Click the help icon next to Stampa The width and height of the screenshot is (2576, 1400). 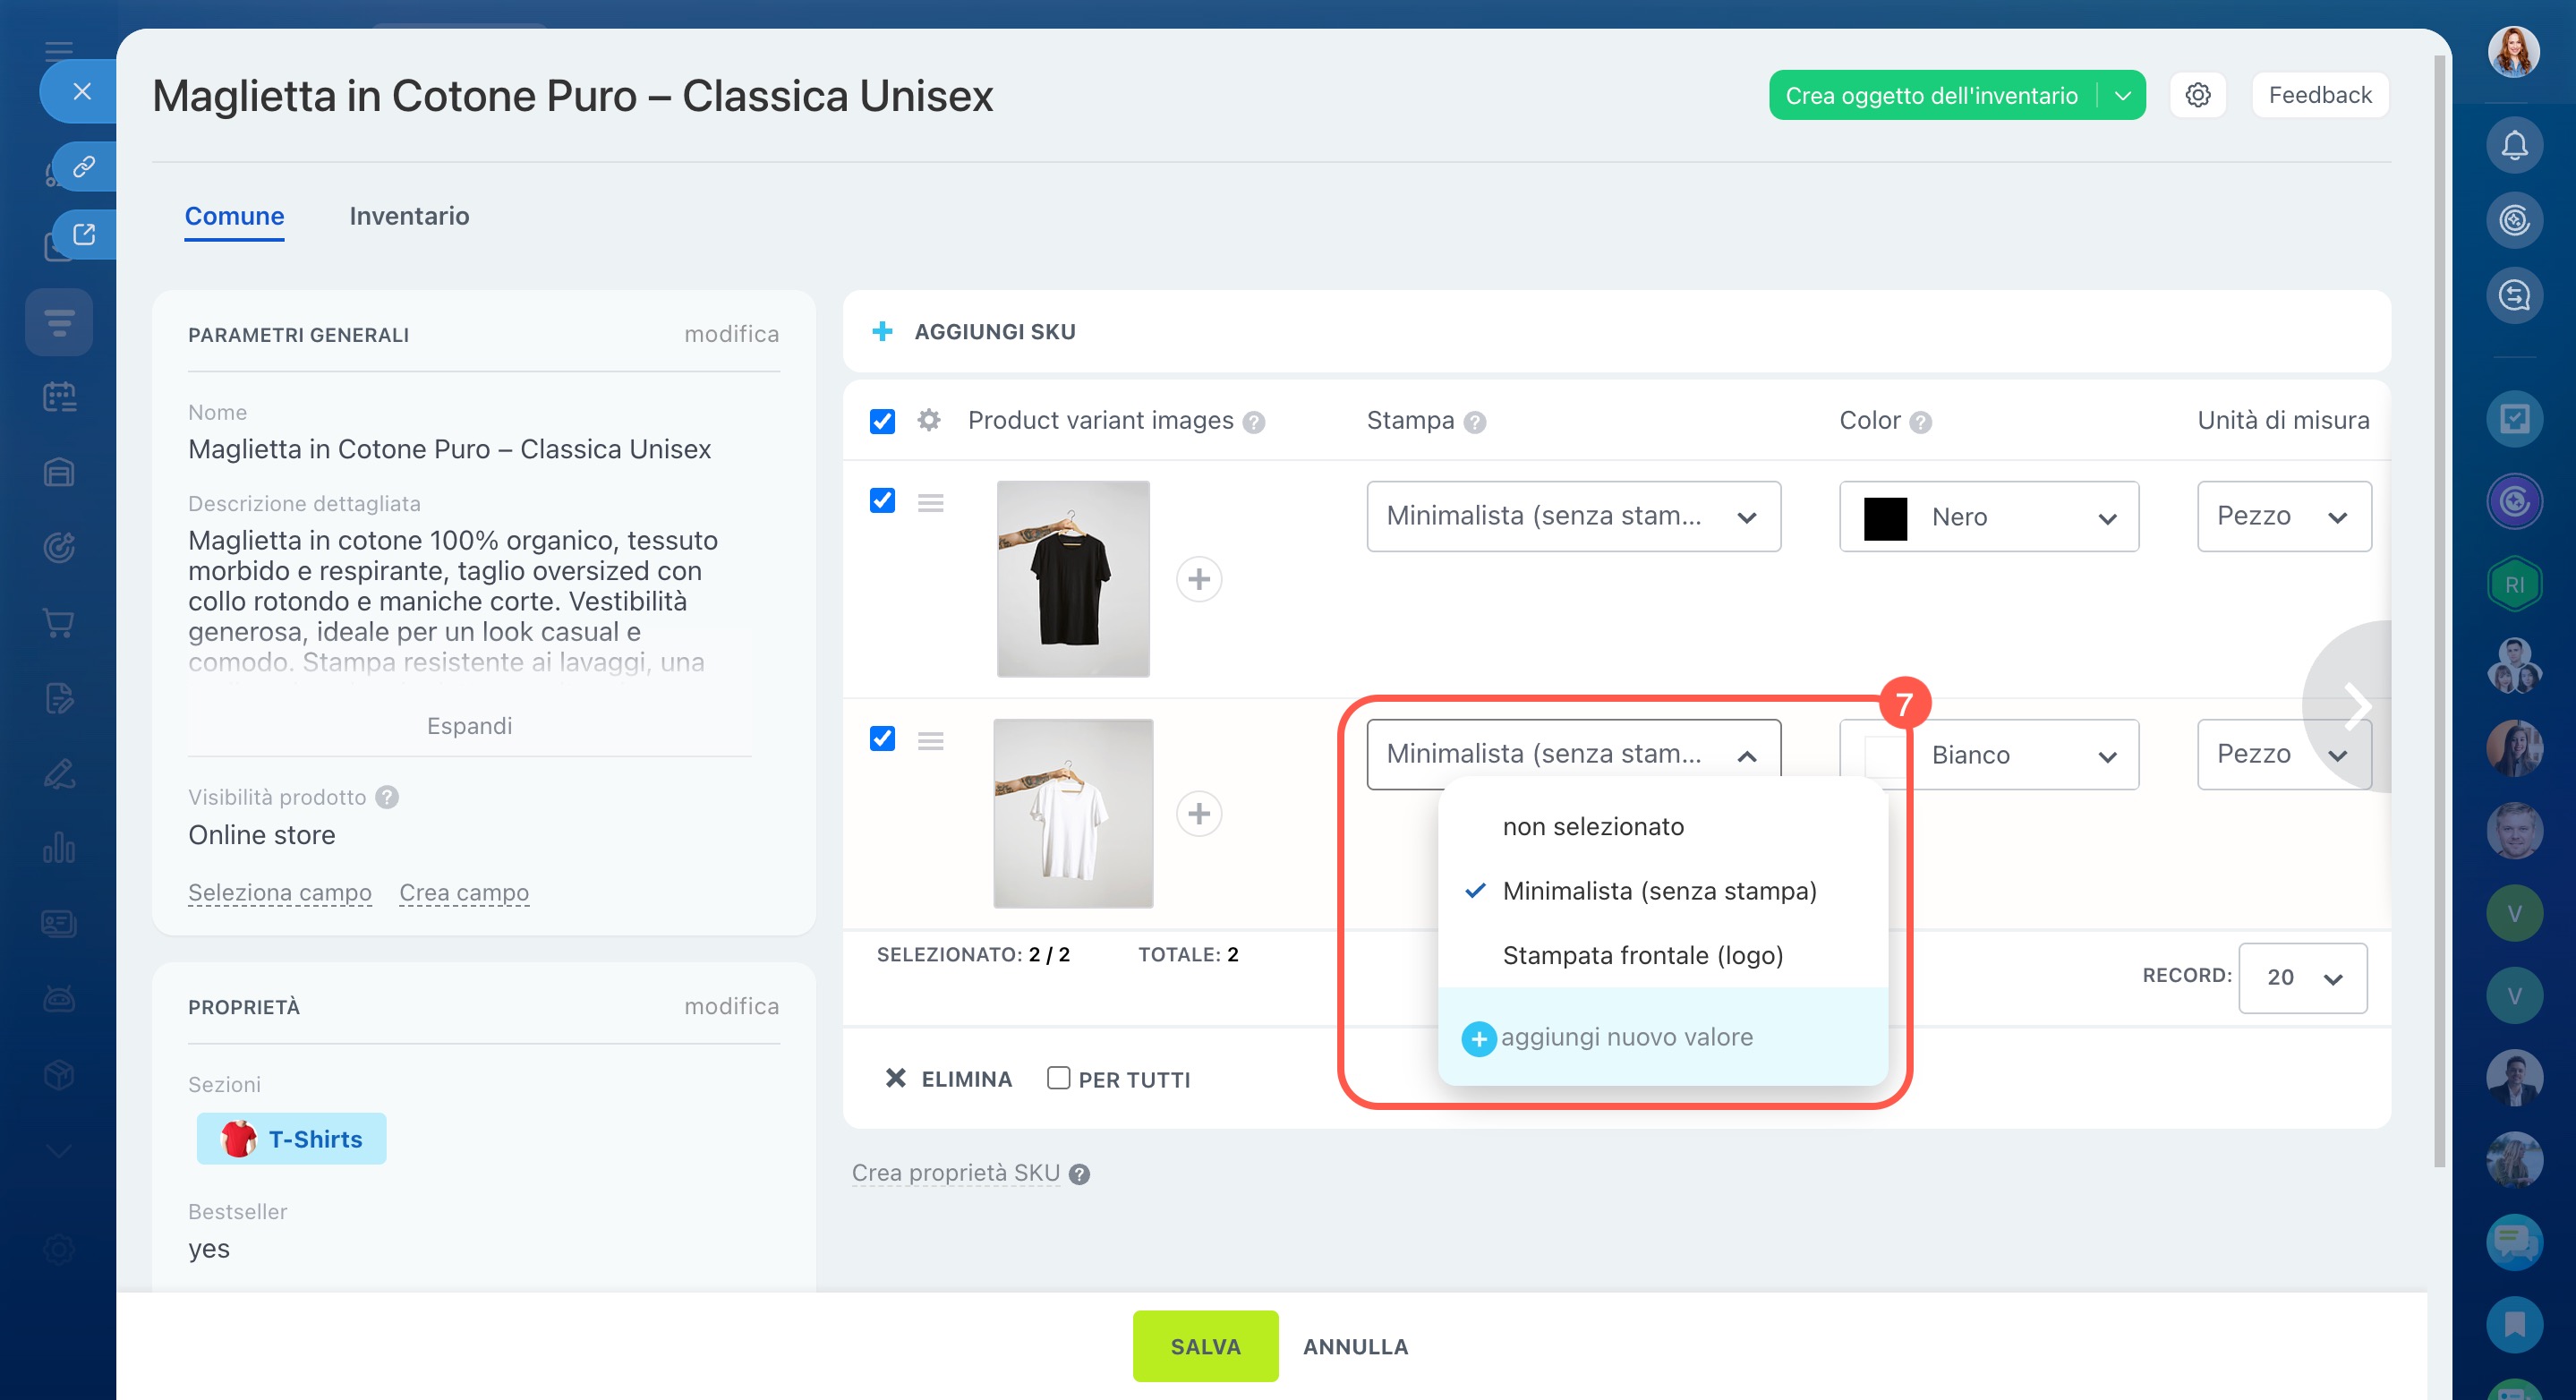(x=1474, y=422)
